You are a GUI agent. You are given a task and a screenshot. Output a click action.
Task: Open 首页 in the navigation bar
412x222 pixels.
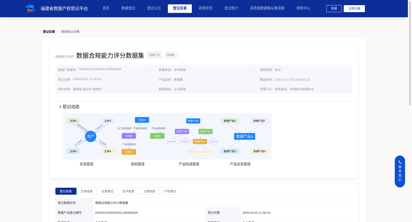click(106, 8)
